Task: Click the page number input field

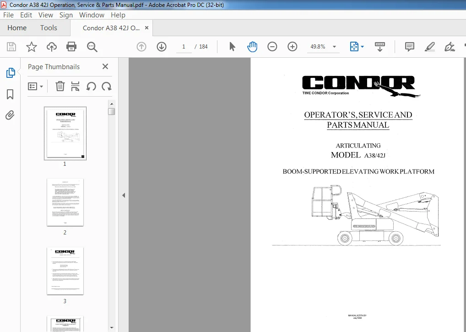Action: pos(184,47)
